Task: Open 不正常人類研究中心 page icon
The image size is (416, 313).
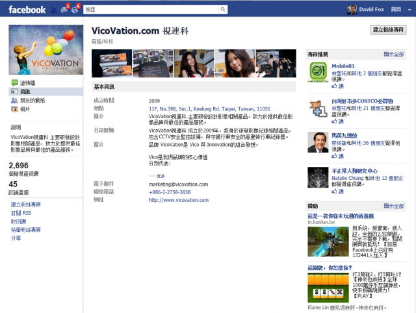Action: (318, 177)
